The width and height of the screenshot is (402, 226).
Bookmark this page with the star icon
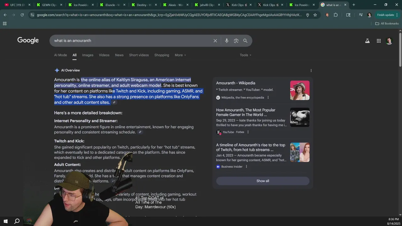[315, 15]
